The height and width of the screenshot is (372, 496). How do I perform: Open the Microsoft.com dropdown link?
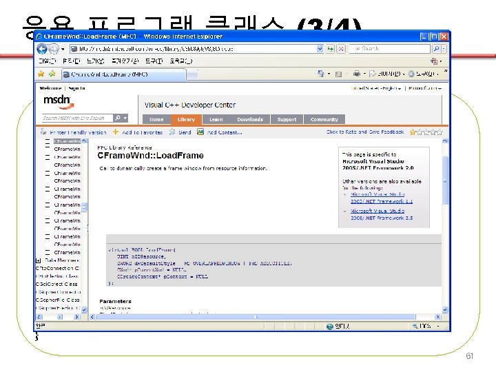[x=425, y=88]
